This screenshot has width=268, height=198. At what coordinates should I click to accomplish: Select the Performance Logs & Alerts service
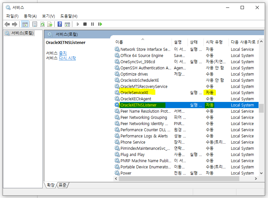(x=144, y=136)
